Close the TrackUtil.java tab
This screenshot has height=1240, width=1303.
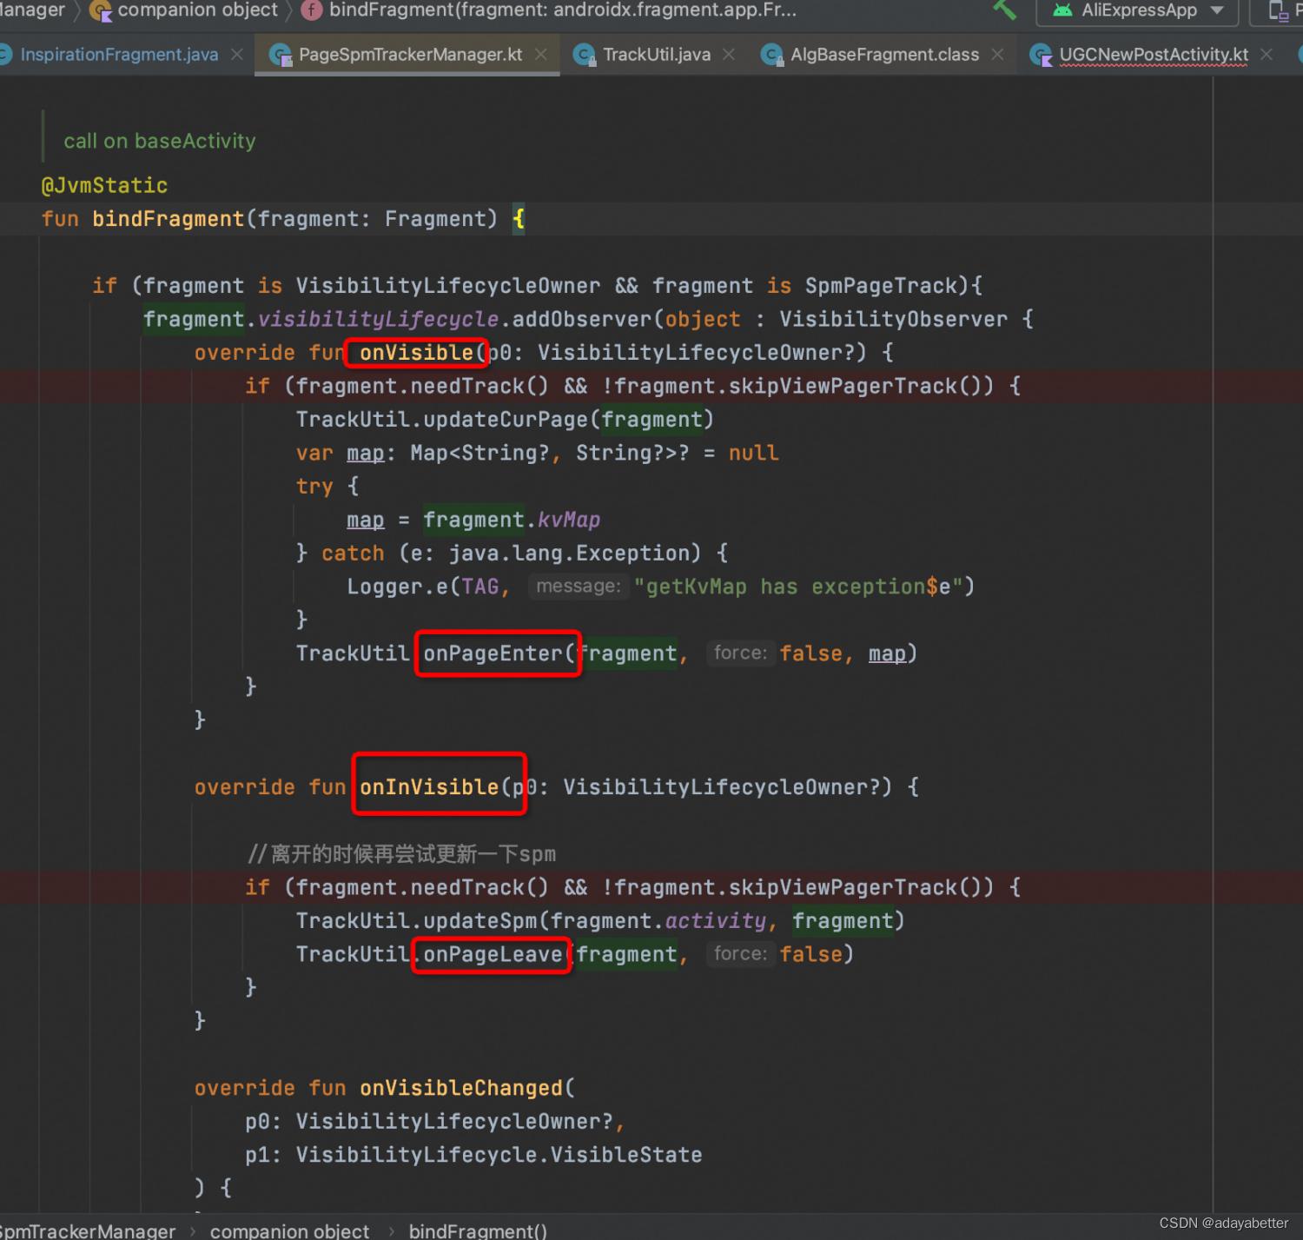[729, 55]
